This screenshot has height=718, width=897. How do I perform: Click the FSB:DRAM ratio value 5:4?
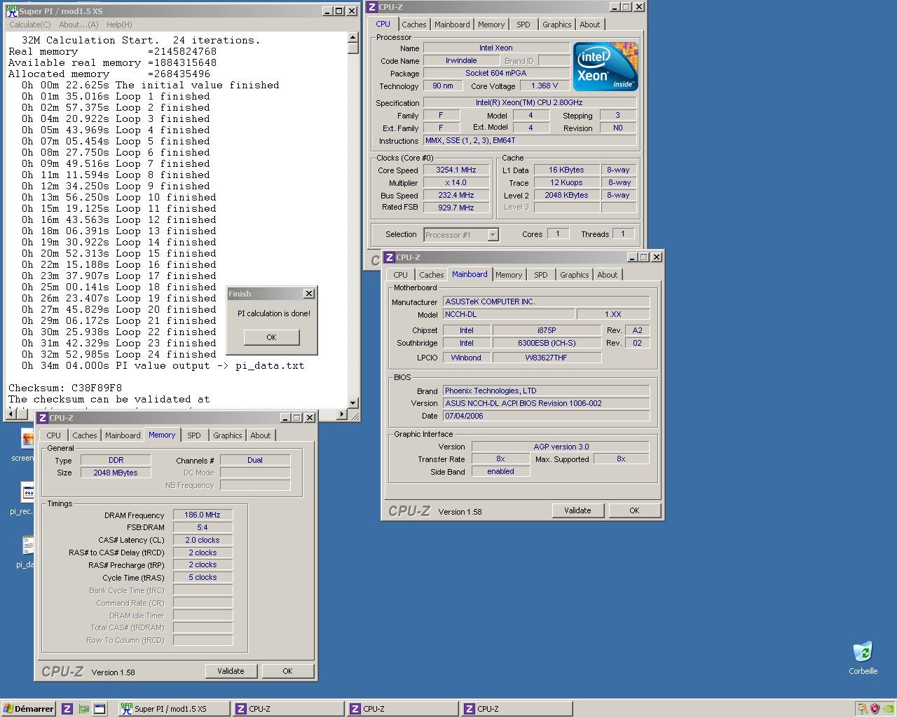coord(203,527)
